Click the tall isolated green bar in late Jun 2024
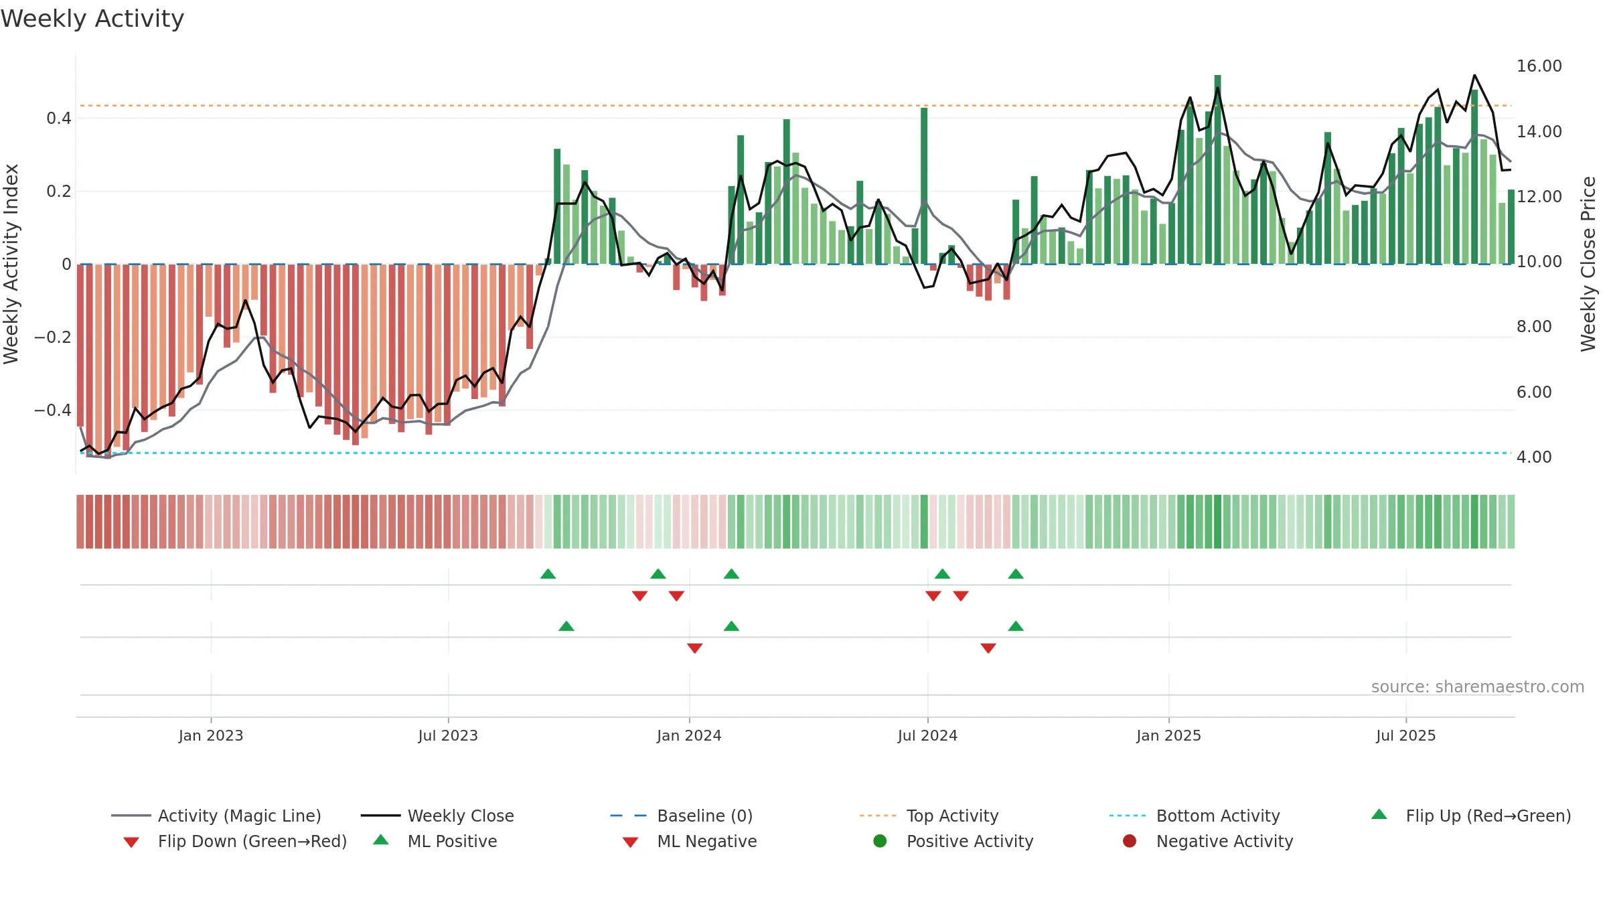The width and height of the screenshot is (1607, 904). coord(924,185)
